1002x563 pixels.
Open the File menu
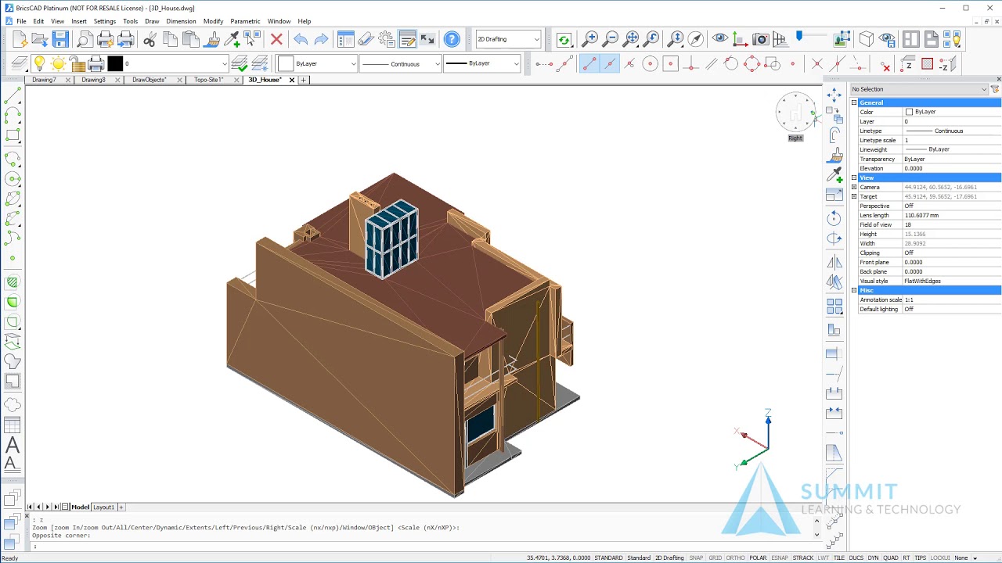[21, 21]
